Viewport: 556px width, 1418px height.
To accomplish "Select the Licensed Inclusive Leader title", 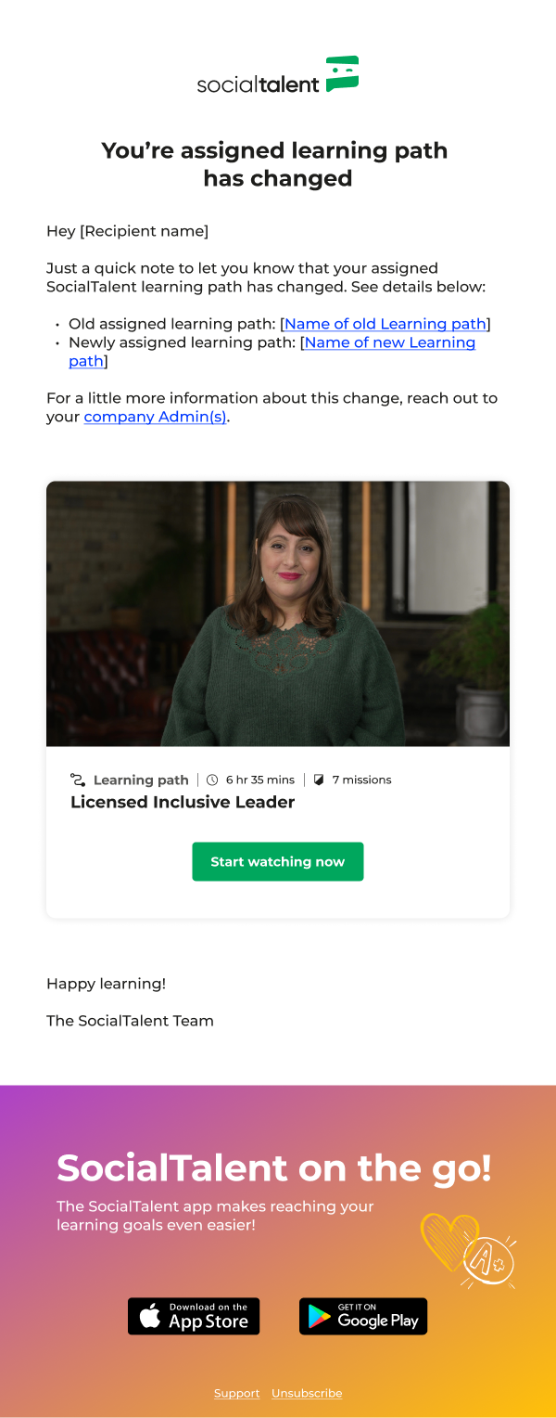I will pyautogui.click(x=183, y=802).
